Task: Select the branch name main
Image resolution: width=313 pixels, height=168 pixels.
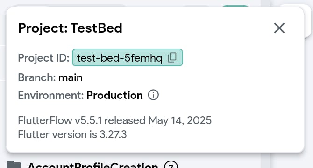Action: 71,77
